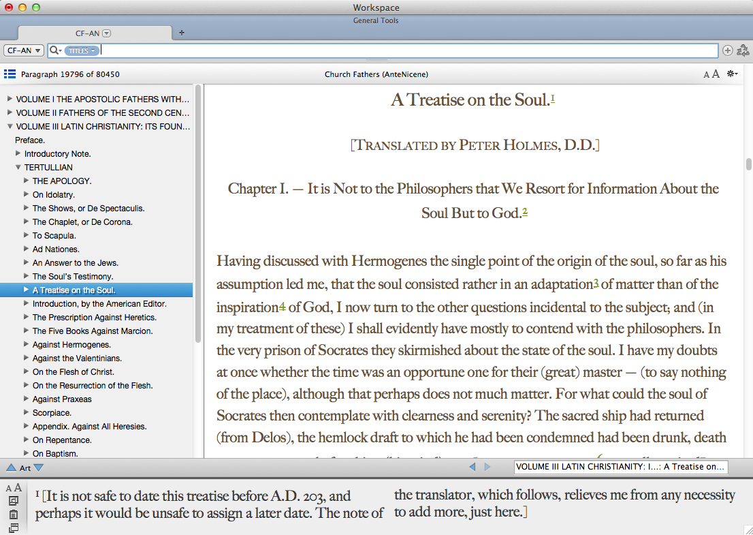Select Against Praxeas in the contents list
Viewport: 753px width, 535px height.
(62, 399)
